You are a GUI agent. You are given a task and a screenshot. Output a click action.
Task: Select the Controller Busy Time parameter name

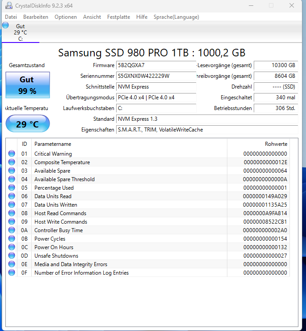pyautogui.click(x=59, y=230)
